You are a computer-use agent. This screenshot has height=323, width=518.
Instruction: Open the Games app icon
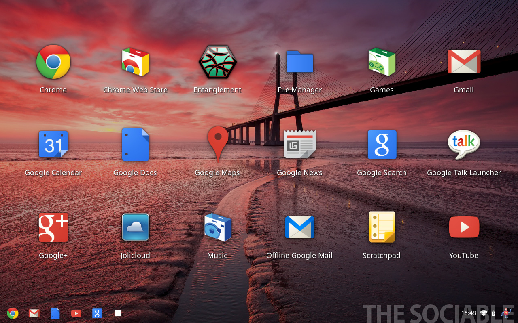(x=382, y=62)
